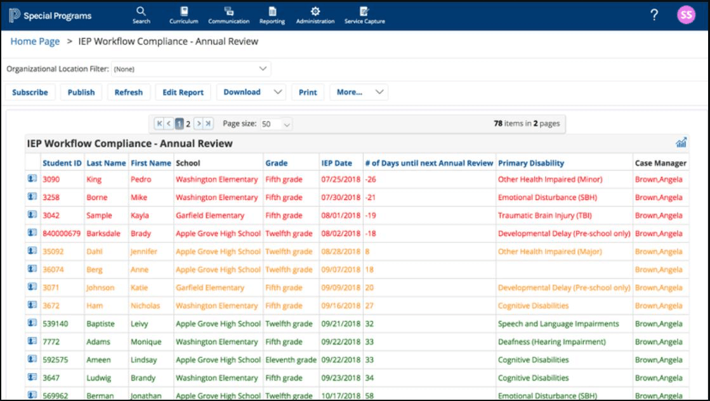Open the Curriculum menu icon
The image size is (710, 401).
pyautogui.click(x=183, y=15)
